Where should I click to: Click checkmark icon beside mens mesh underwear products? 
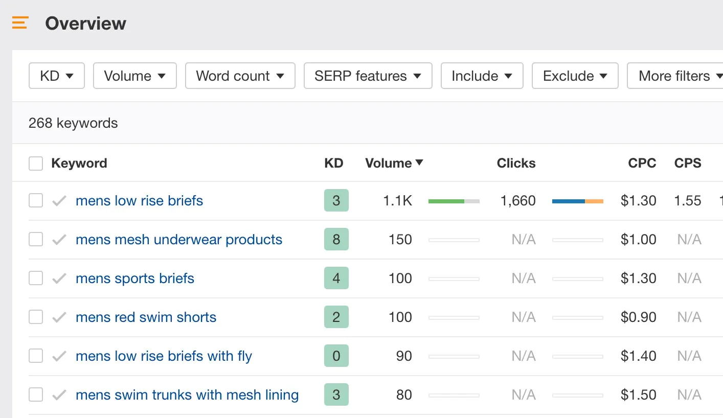(59, 240)
